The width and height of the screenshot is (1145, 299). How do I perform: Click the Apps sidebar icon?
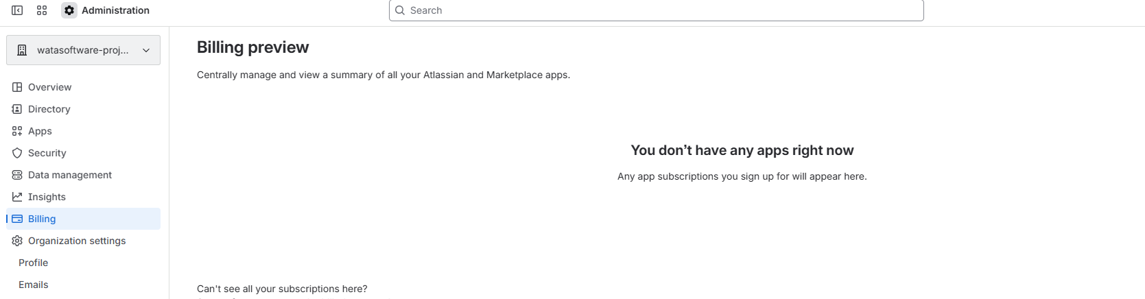[x=17, y=131]
